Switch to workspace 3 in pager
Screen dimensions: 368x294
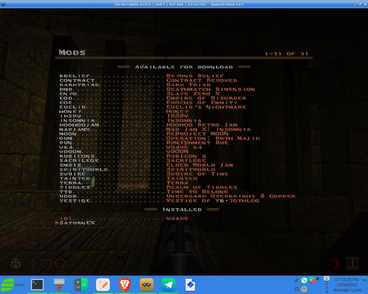(326, 287)
